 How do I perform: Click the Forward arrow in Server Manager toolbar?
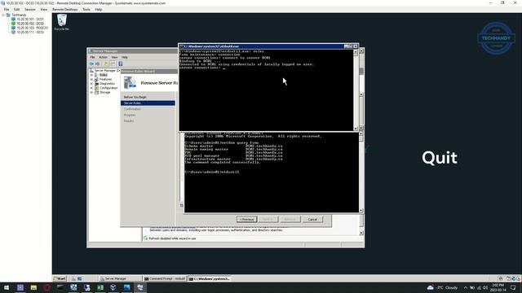(x=98, y=63)
